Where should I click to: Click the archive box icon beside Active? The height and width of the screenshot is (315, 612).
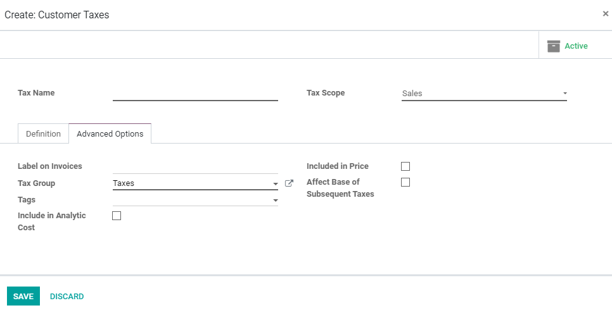(x=554, y=46)
